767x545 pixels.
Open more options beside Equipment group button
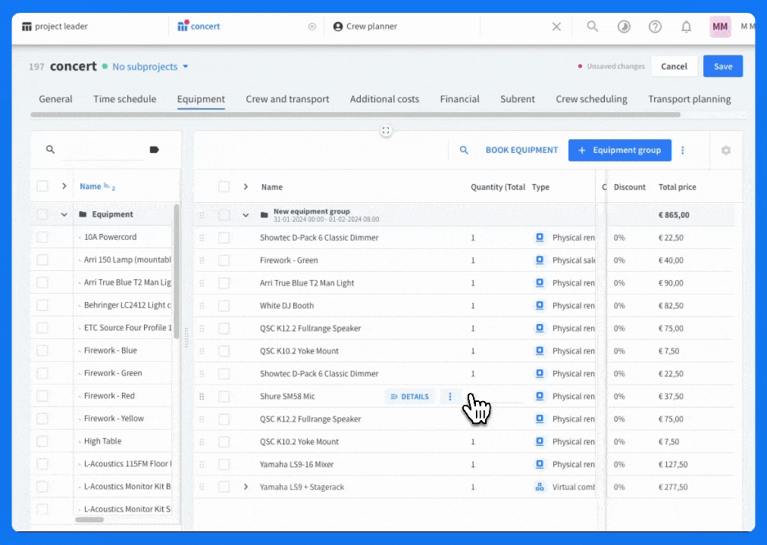click(683, 150)
